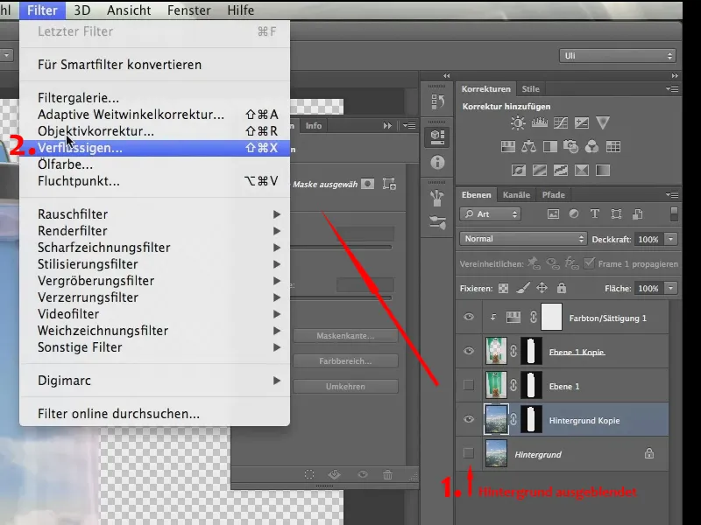Add a Color Lookup adjustment (grid icon)
The width and height of the screenshot is (701, 525).
(612, 146)
